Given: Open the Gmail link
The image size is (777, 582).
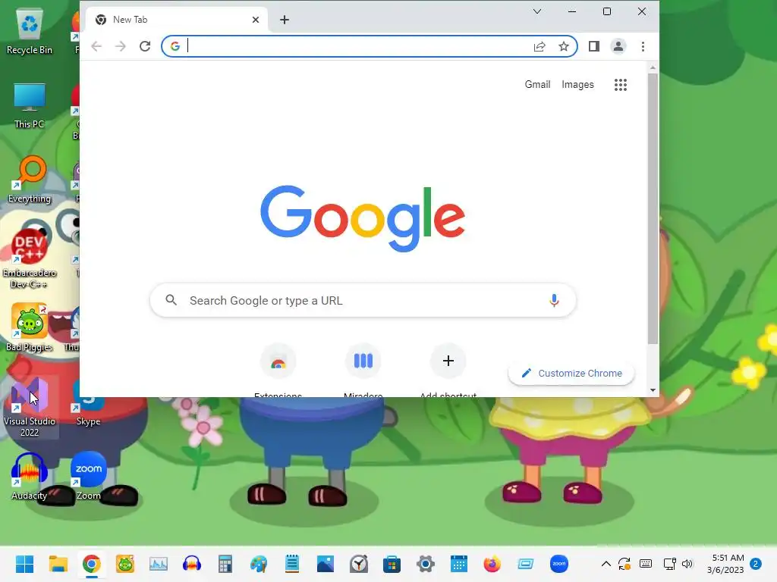Looking at the screenshot, I should coord(537,85).
